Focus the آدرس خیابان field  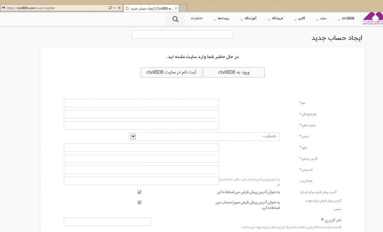tap(141, 159)
